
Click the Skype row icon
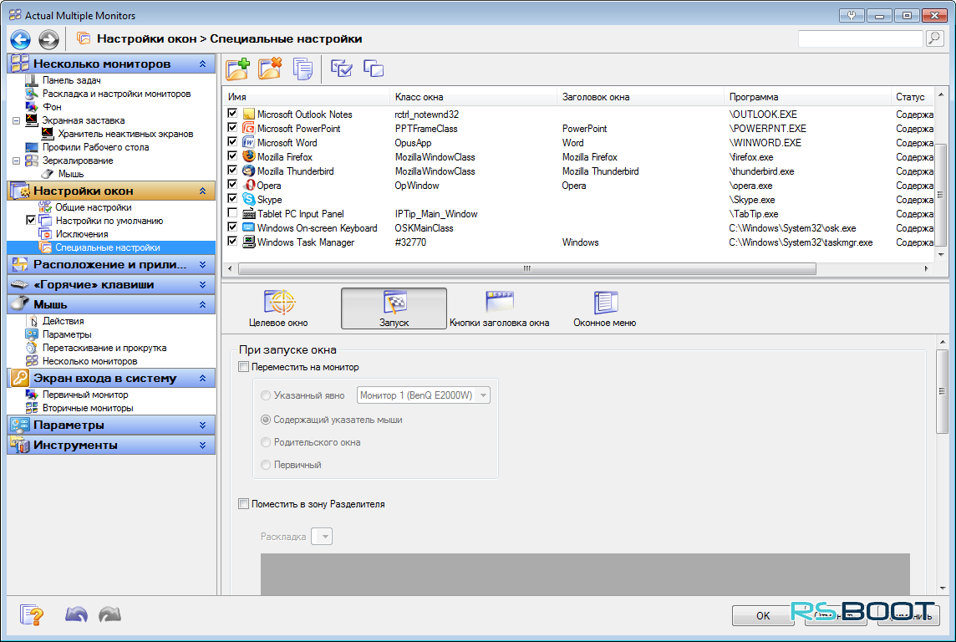point(249,199)
